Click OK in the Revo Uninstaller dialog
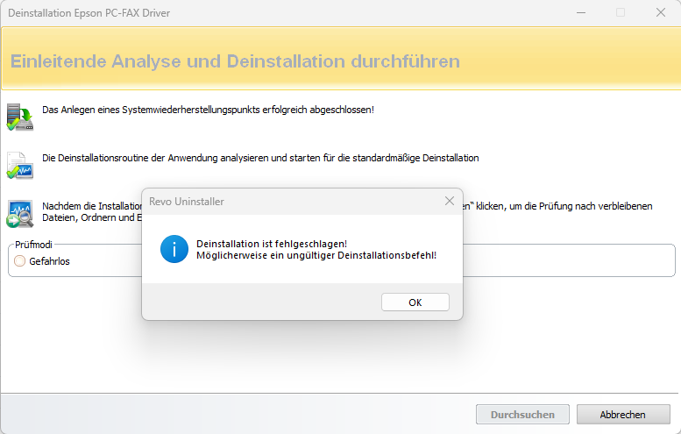681x434 pixels. [415, 302]
